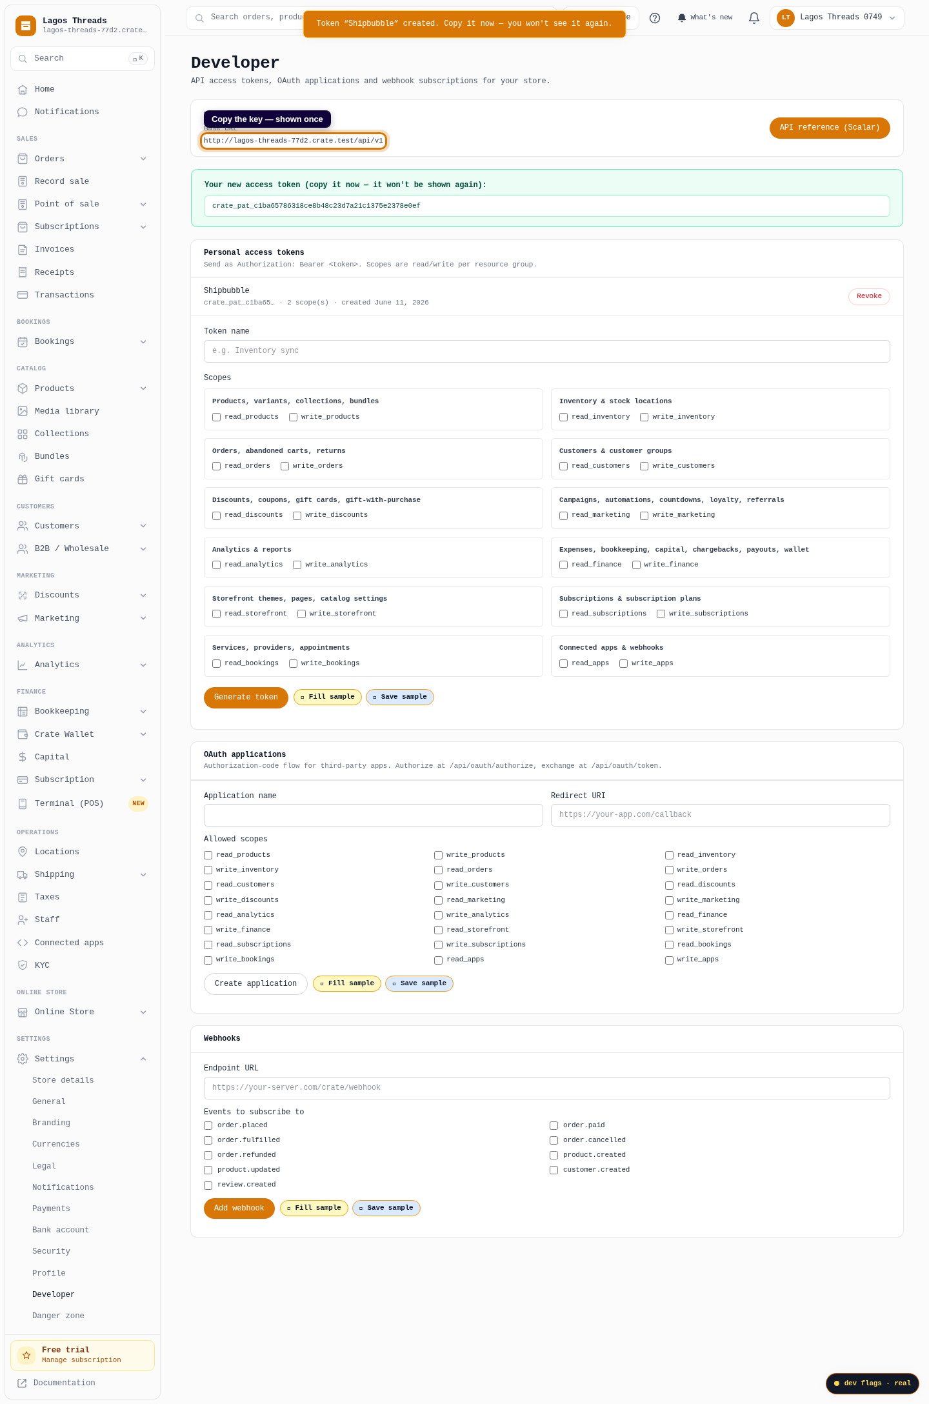Check write_inventory in token scopes

point(644,417)
